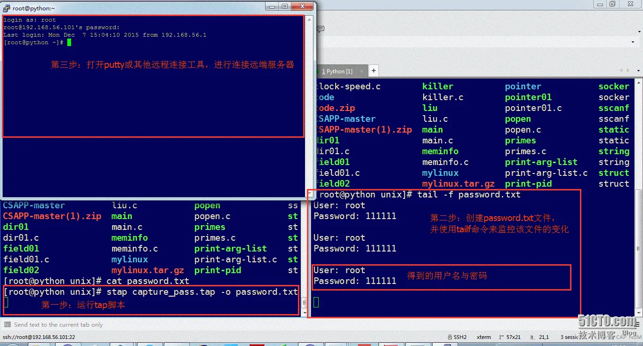Click the left terminal pane scrollbar
This screenshot has width=643, height=346.
305,259
